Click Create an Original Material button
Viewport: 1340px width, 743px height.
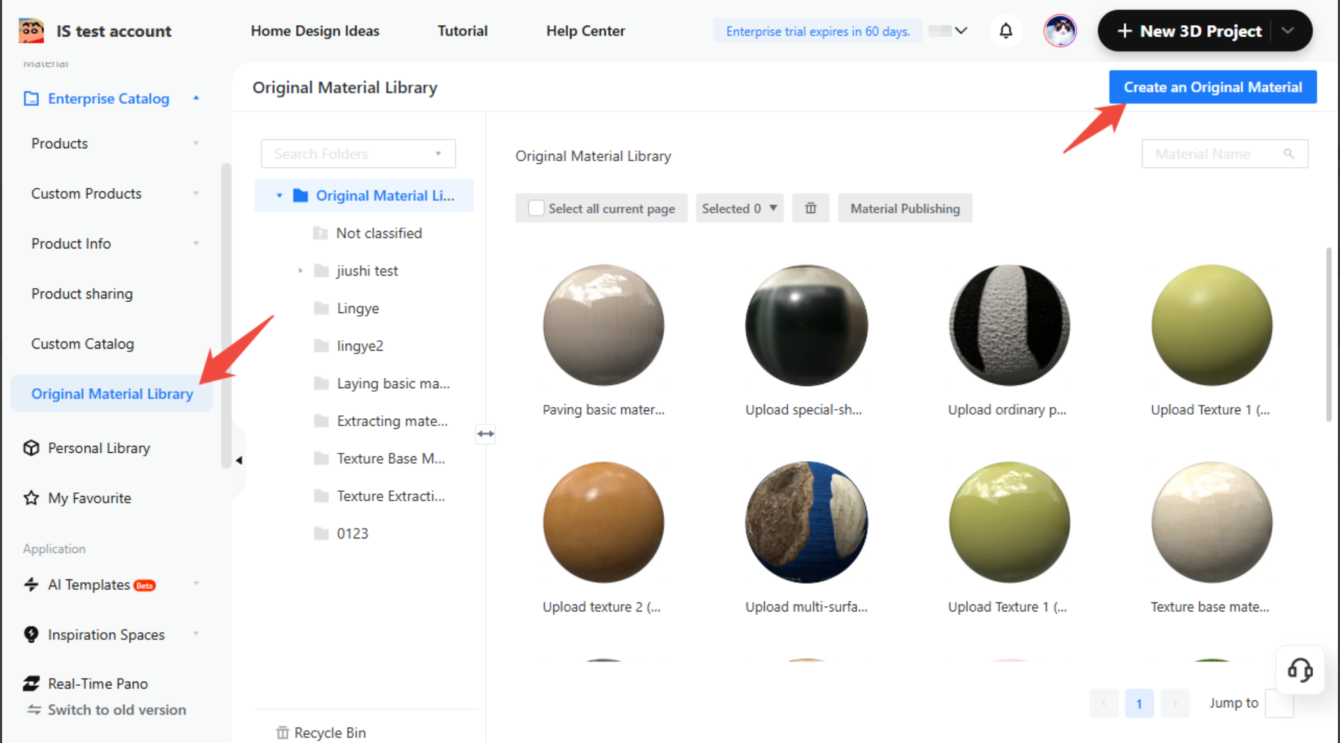1212,87
